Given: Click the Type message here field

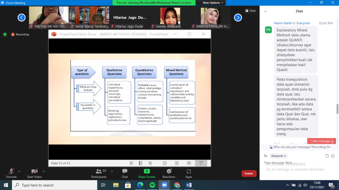Looking at the screenshot, I should point(291,163).
